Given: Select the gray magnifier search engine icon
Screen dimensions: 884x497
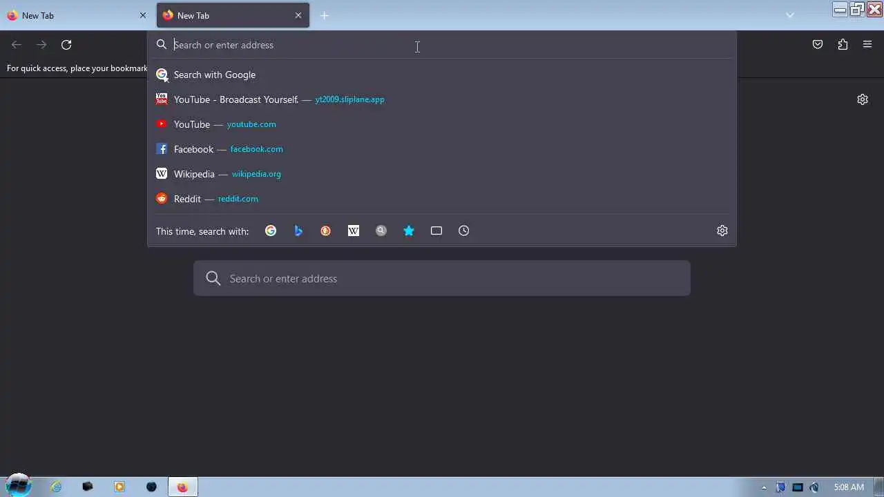Looking at the screenshot, I should [x=381, y=231].
